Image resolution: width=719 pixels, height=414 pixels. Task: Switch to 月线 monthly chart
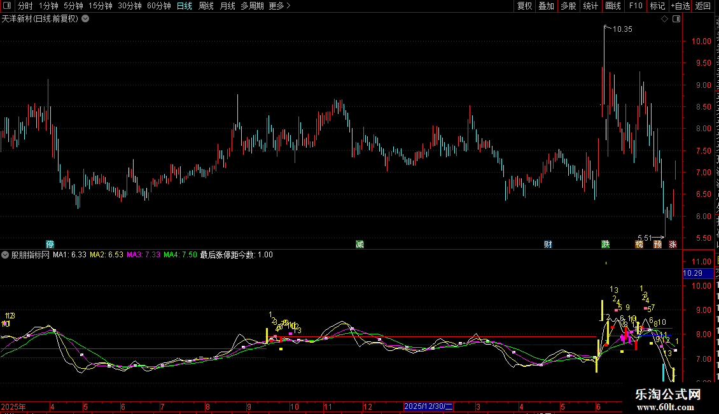(227, 6)
